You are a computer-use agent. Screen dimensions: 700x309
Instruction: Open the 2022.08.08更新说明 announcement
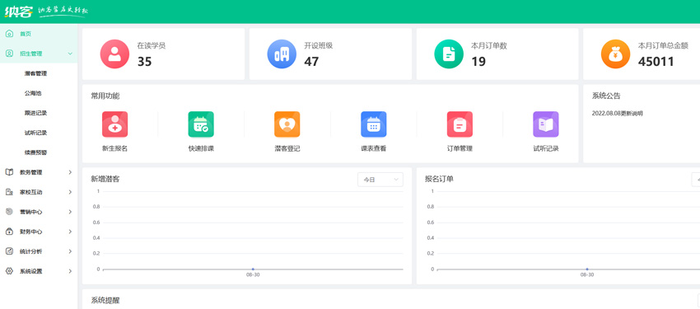pos(617,114)
